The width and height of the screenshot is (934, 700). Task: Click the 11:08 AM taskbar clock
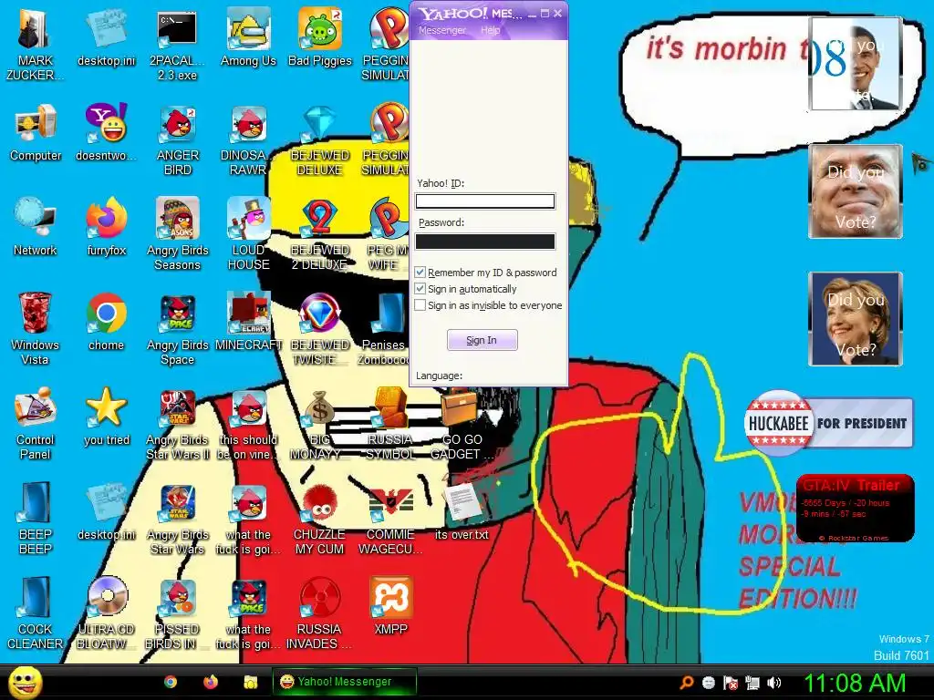[x=855, y=683]
